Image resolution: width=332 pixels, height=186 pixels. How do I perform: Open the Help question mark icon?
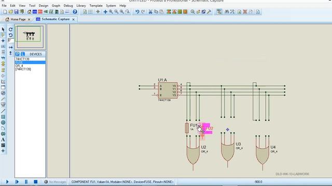[75, 12]
